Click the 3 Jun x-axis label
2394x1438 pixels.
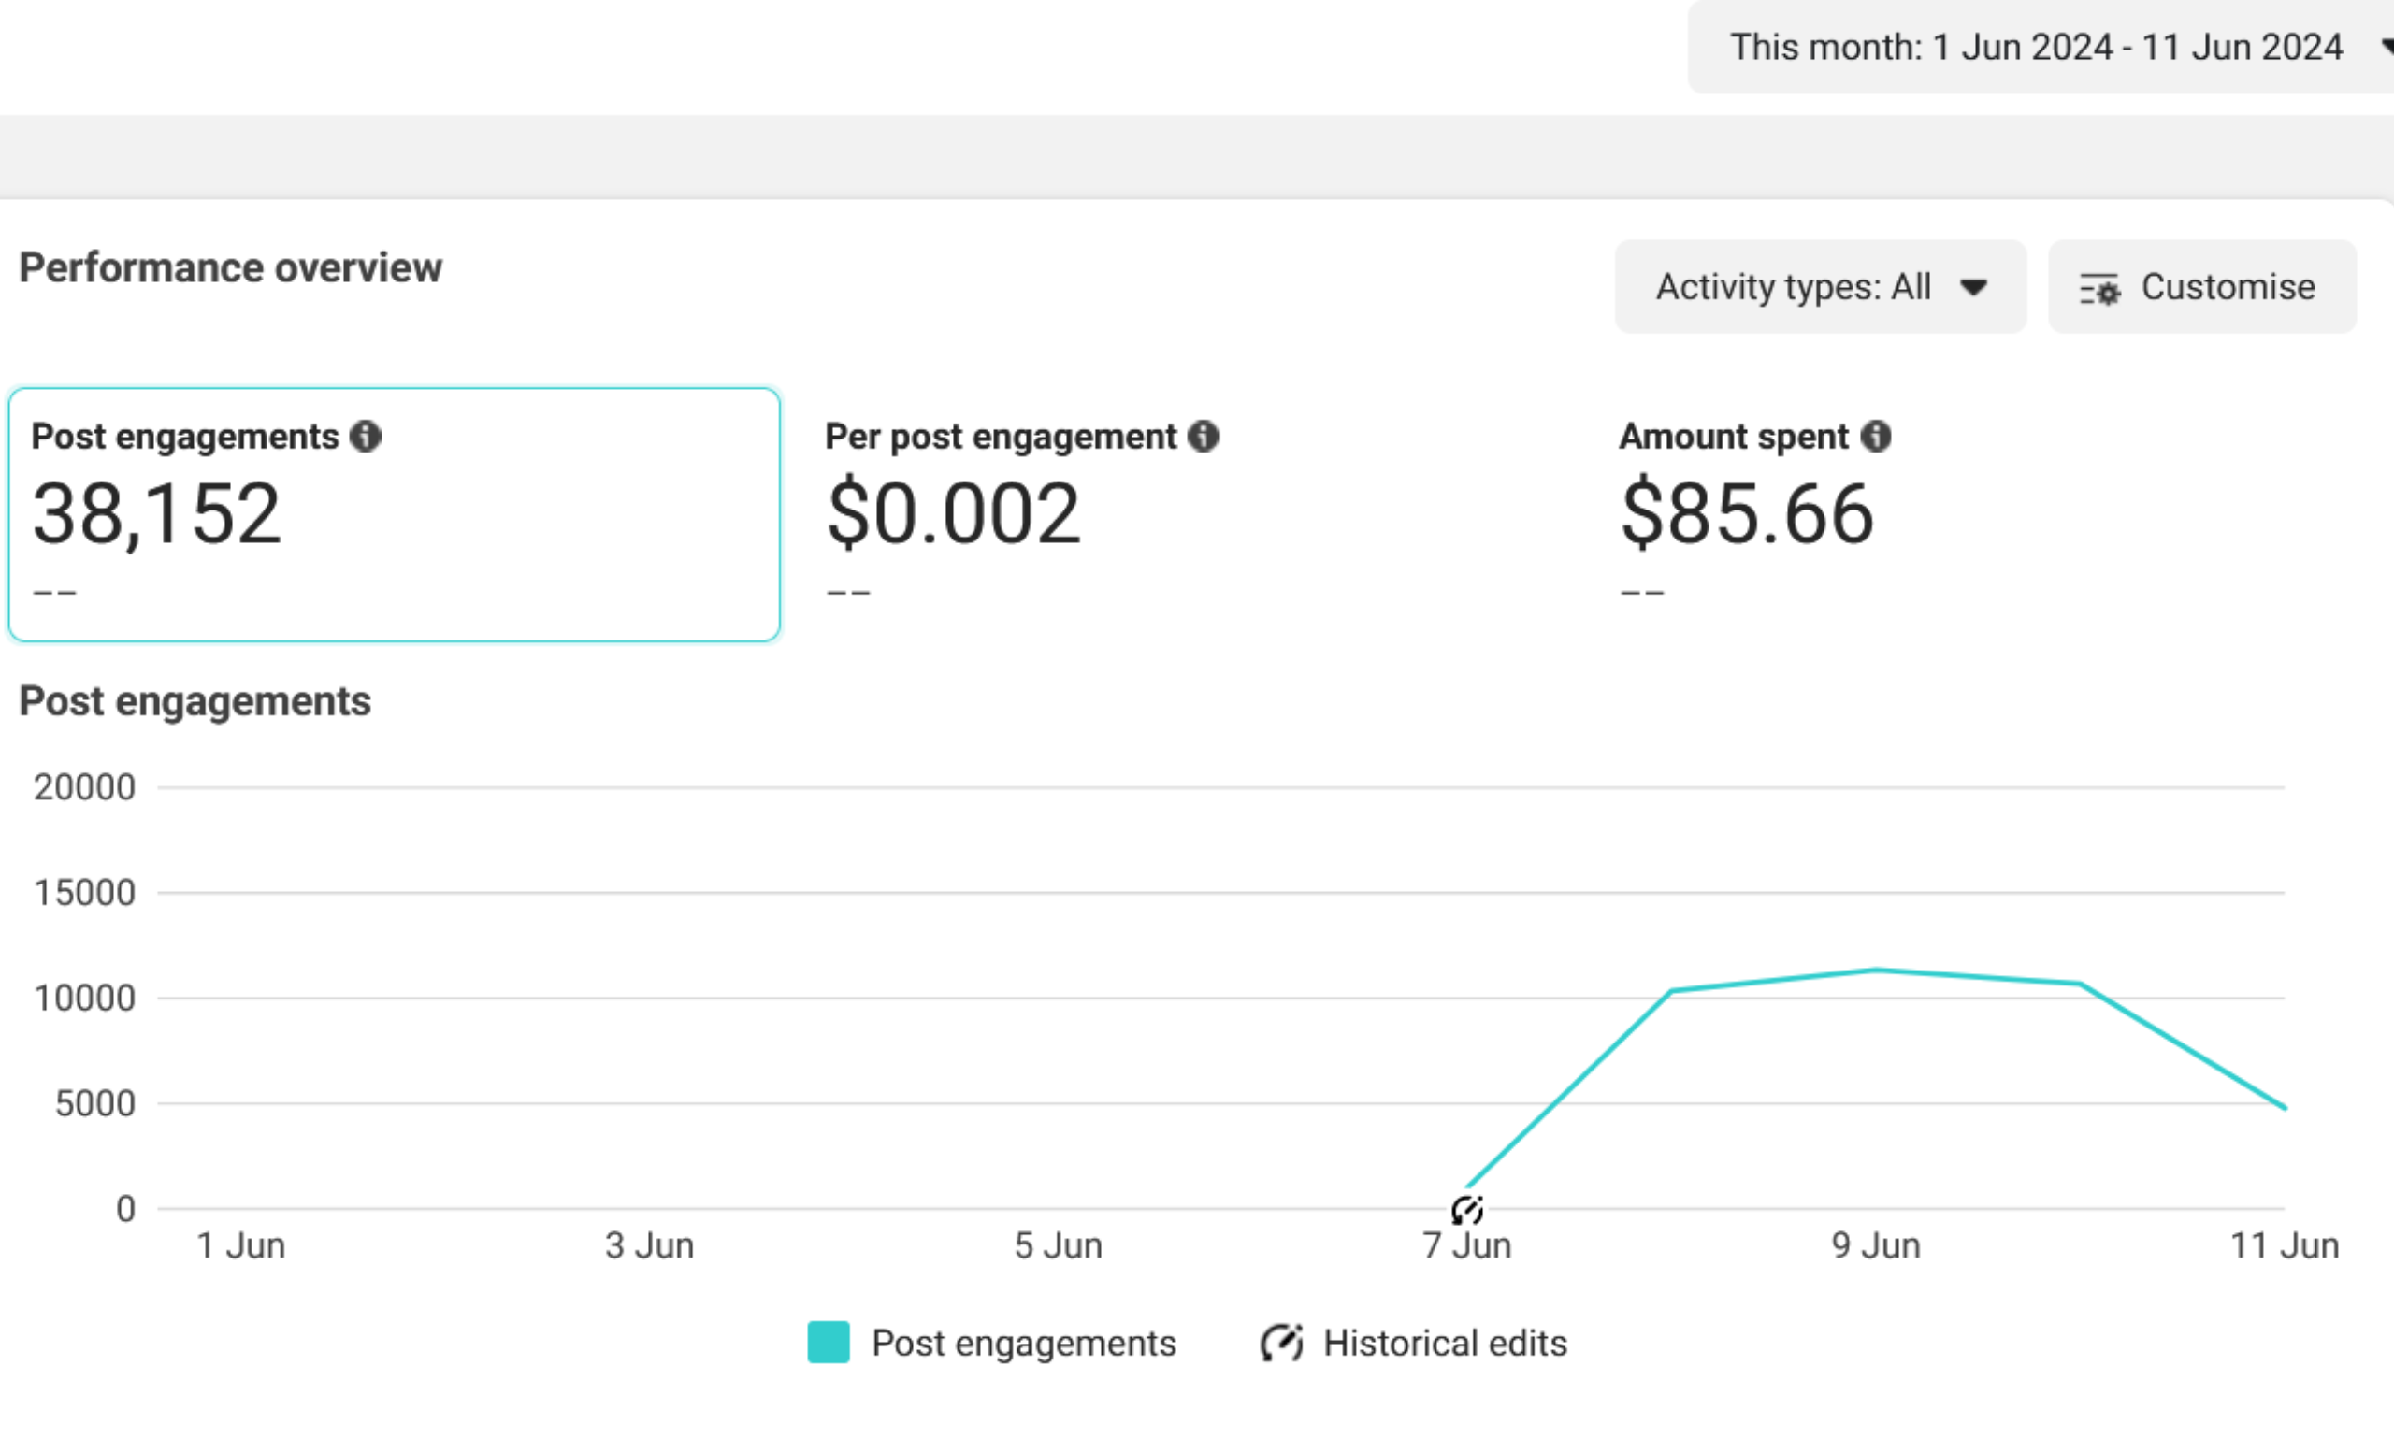pos(649,1246)
